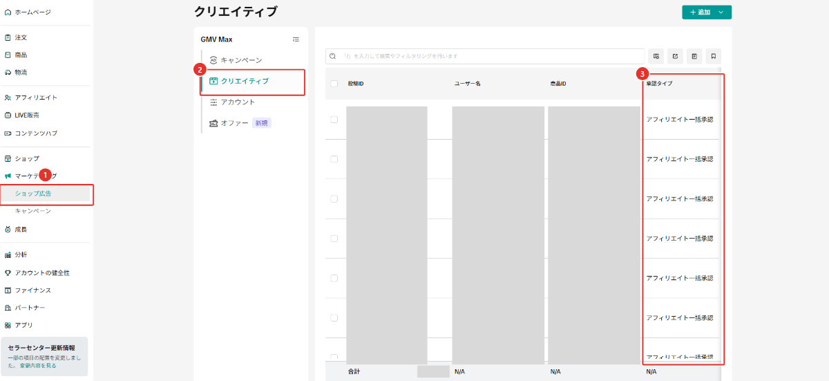Click the search magnifier icon
The image size is (829, 381).
coord(333,56)
